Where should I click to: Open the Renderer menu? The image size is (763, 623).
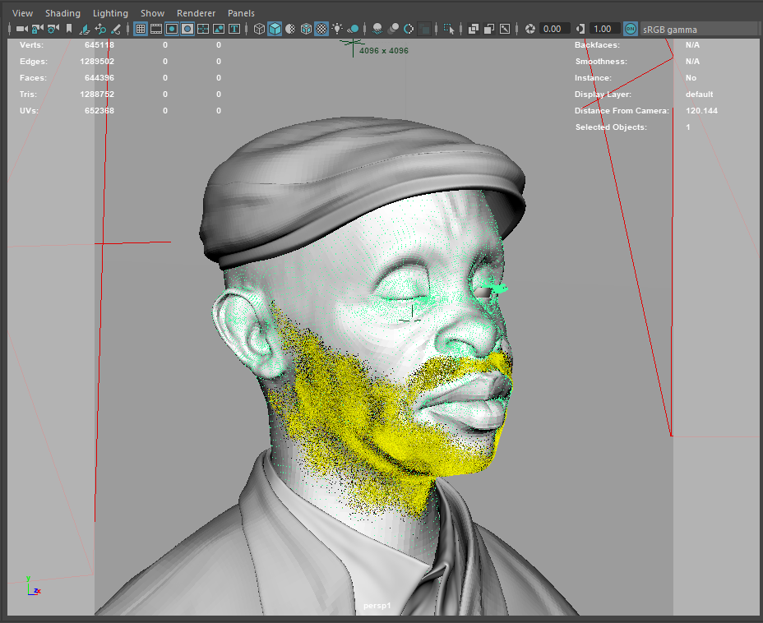click(197, 13)
